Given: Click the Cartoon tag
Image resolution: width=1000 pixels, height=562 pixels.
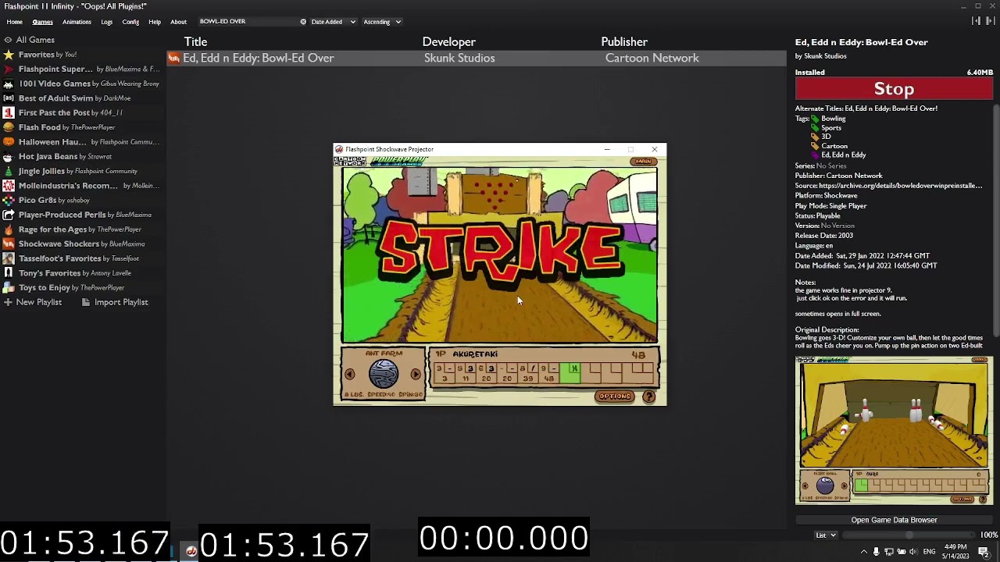Looking at the screenshot, I should 834,146.
